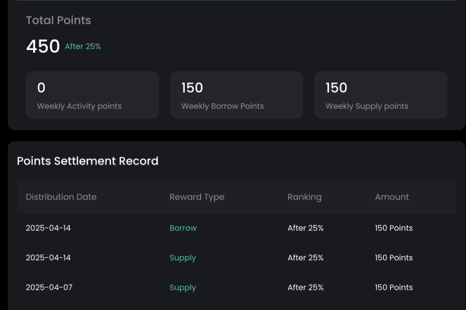This screenshot has height=310, width=466.
Task: Click the Ranking column header
Action: click(x=304, y=197)
